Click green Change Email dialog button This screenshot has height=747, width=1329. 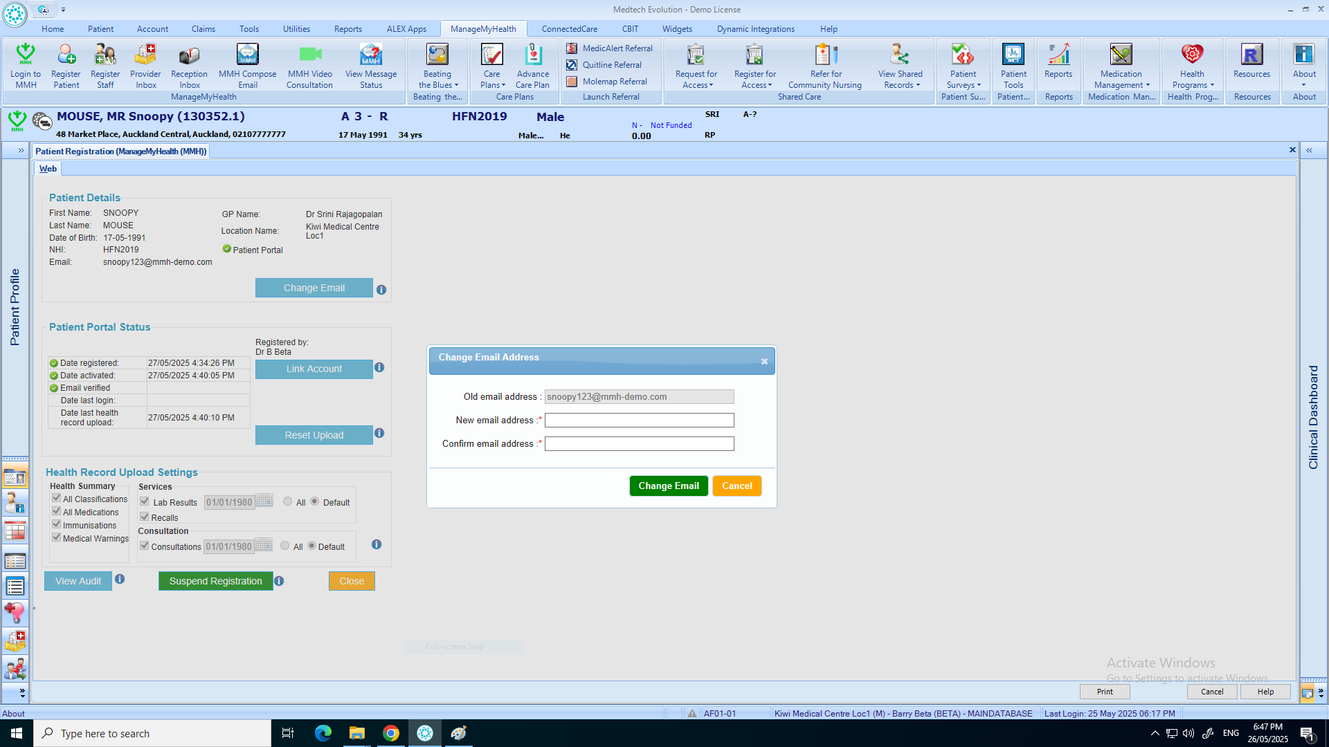tap(668, 486)
